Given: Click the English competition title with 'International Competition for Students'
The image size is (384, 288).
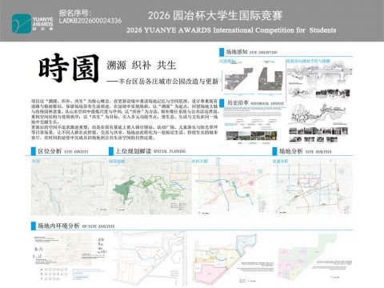Looking at the screenshot, I should click(x=231, y=30).
